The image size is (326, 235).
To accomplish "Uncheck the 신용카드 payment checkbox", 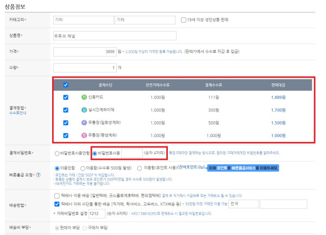I will pyautogui.click(x=66, y=97).
